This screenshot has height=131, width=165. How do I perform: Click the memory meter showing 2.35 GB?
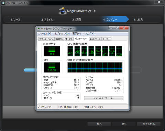tap(52, 67)
